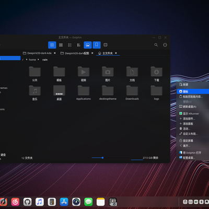Click the clipboard tray icon
This screenshot has width=209, height=209.
(185, 202)
